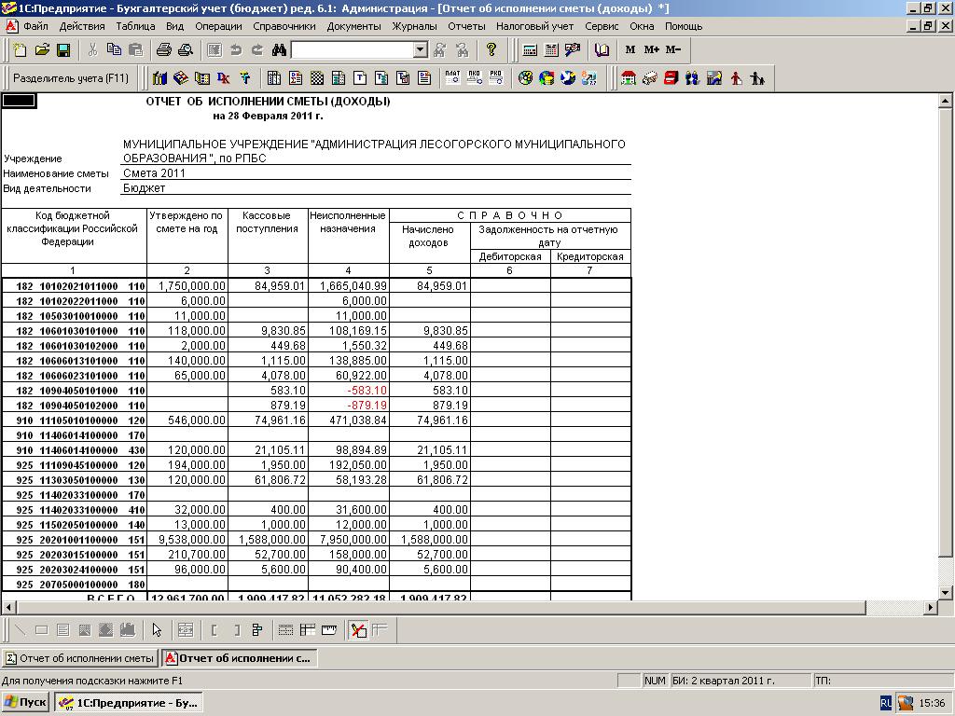Image resolution: width=955 pixels, height=716 pixels.
Task: Click the Дт/Кт operations journal icon
Action: coord(224,78)
